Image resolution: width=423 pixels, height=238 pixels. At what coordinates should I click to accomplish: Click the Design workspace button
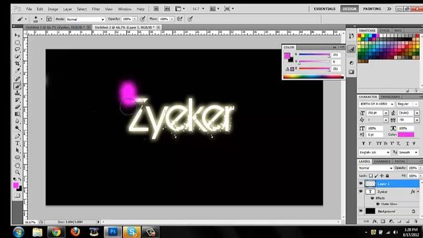350,9
